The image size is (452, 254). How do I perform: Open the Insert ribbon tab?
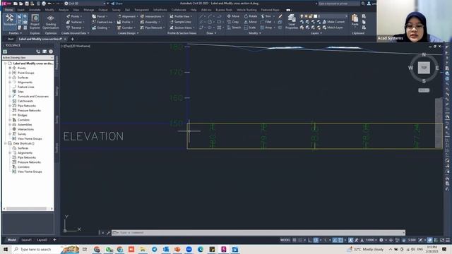pos(20,10)
